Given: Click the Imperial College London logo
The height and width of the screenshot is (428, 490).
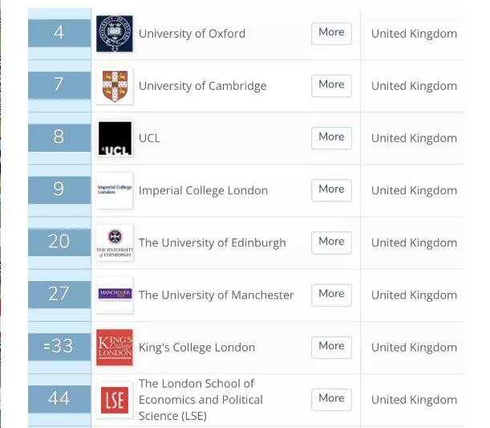Looking at the screenshot, I should pos(114,190).
